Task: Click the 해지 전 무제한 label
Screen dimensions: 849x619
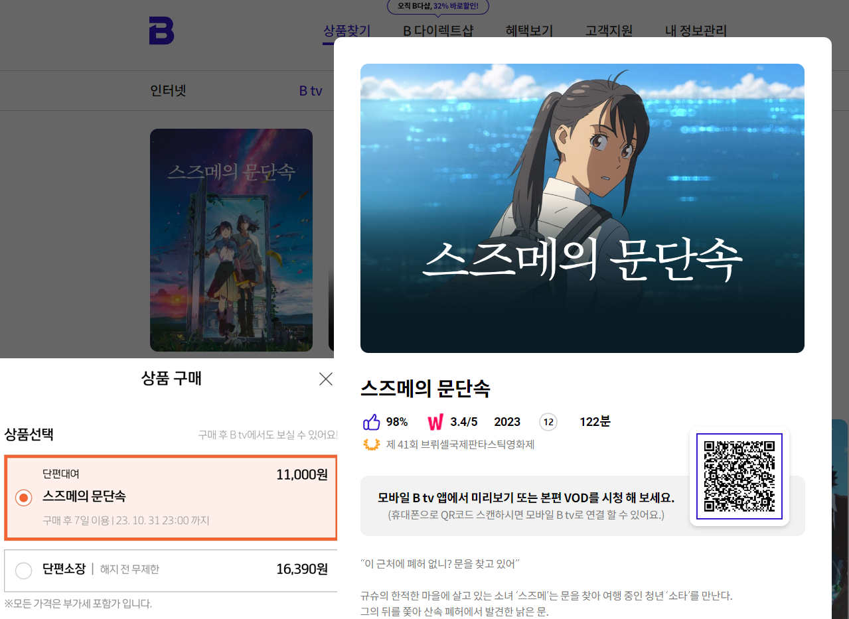Action: pyautogui.click(x=129, y=569)
